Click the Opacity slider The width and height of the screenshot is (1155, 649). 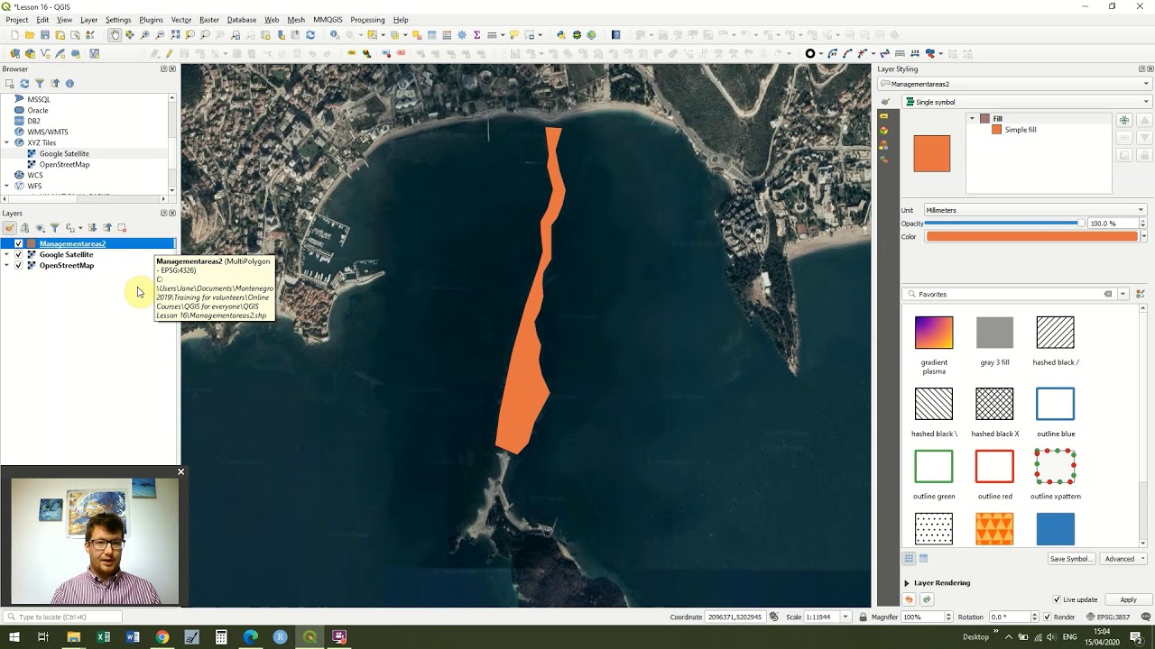pyautogui.click(x=1005, y=224)
